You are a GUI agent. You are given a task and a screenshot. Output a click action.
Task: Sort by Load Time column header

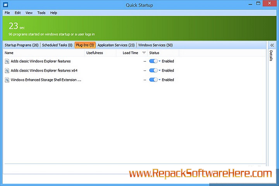[132, 53]
